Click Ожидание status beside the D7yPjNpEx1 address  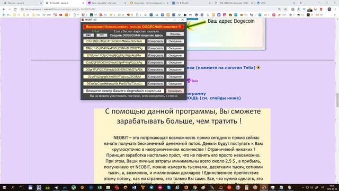pos(175,41)
